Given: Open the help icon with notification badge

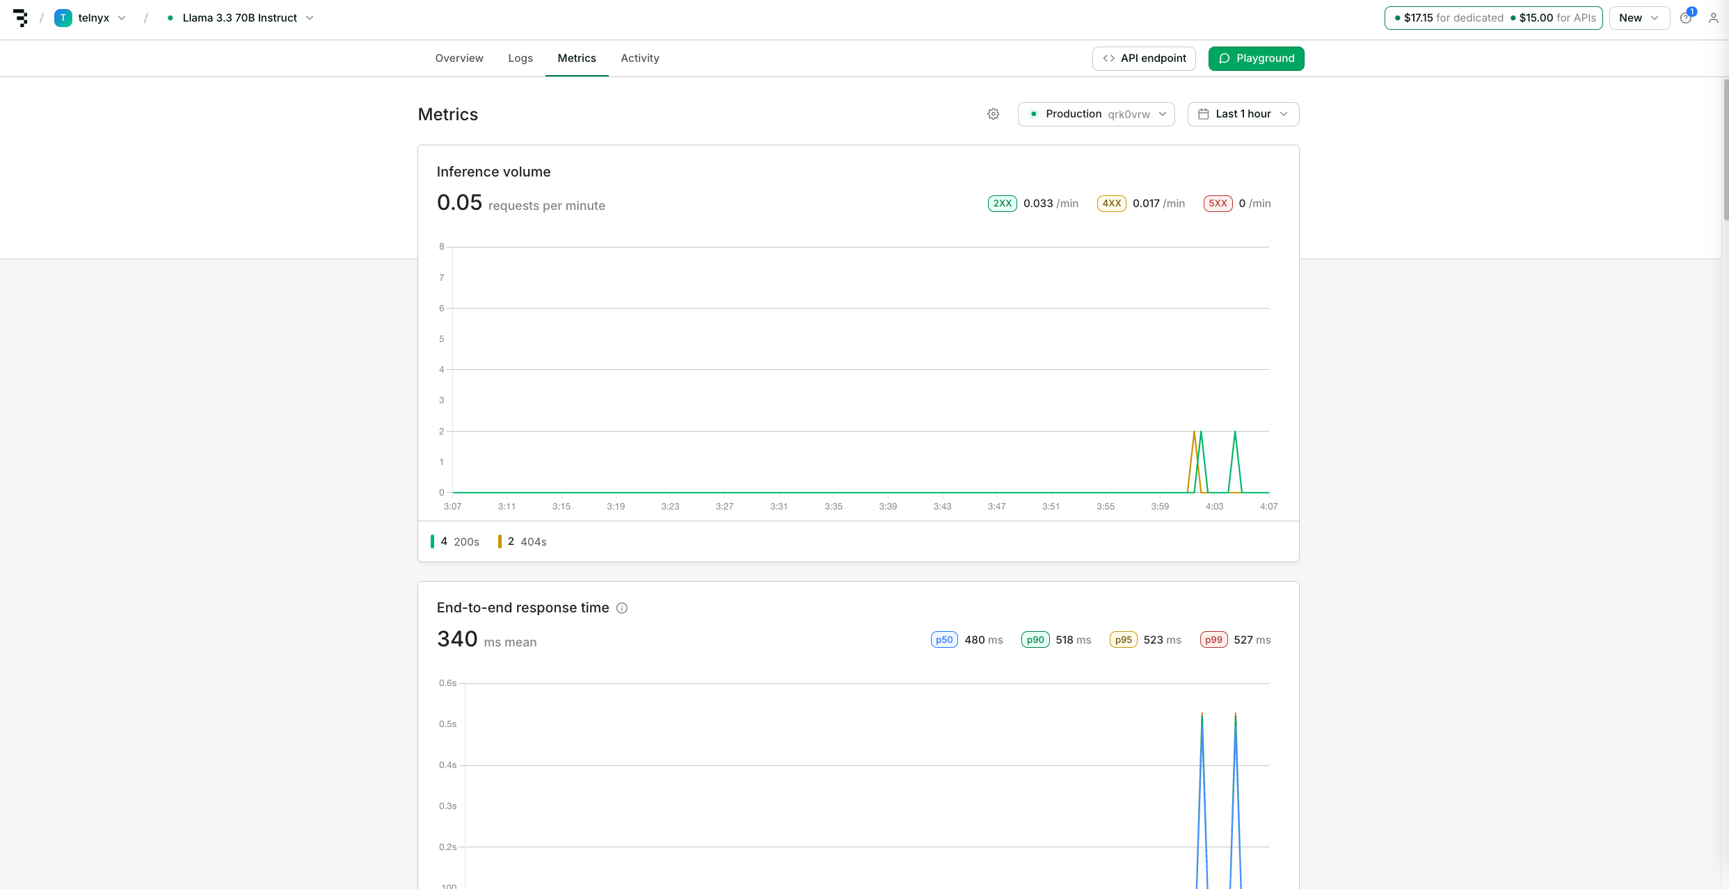Looking at the screenshot, I should tap(1685, 18).
